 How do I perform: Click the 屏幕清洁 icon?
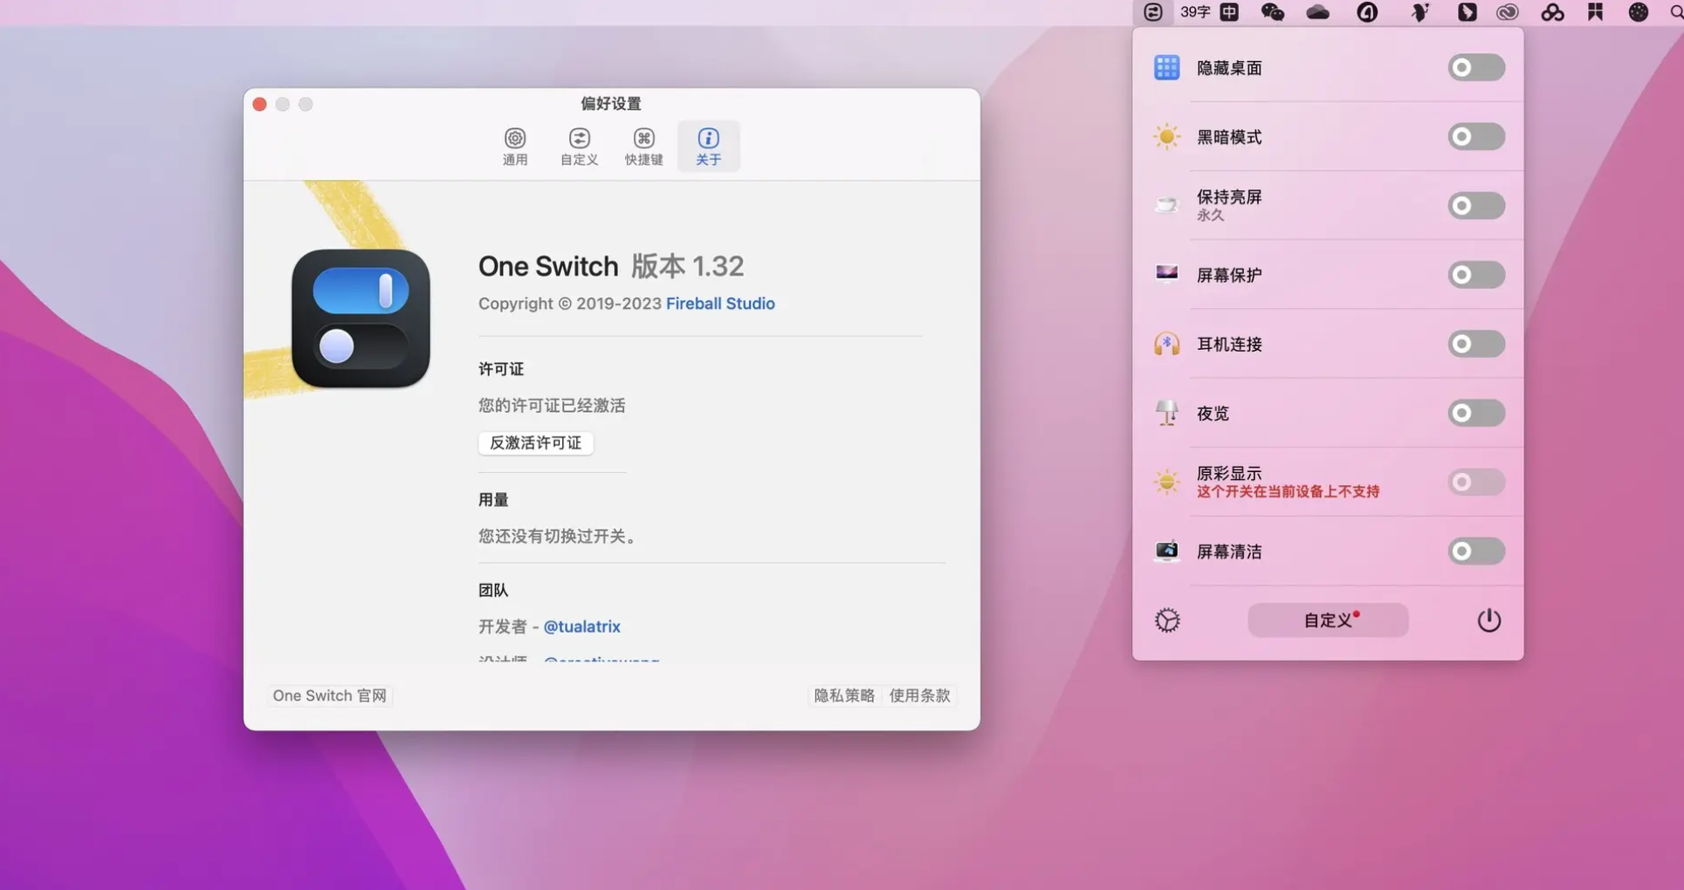pos(1166,551)
